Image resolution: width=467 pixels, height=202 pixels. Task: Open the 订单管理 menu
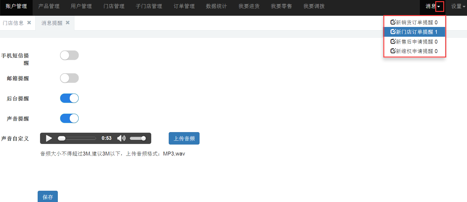tap(184, 6)
